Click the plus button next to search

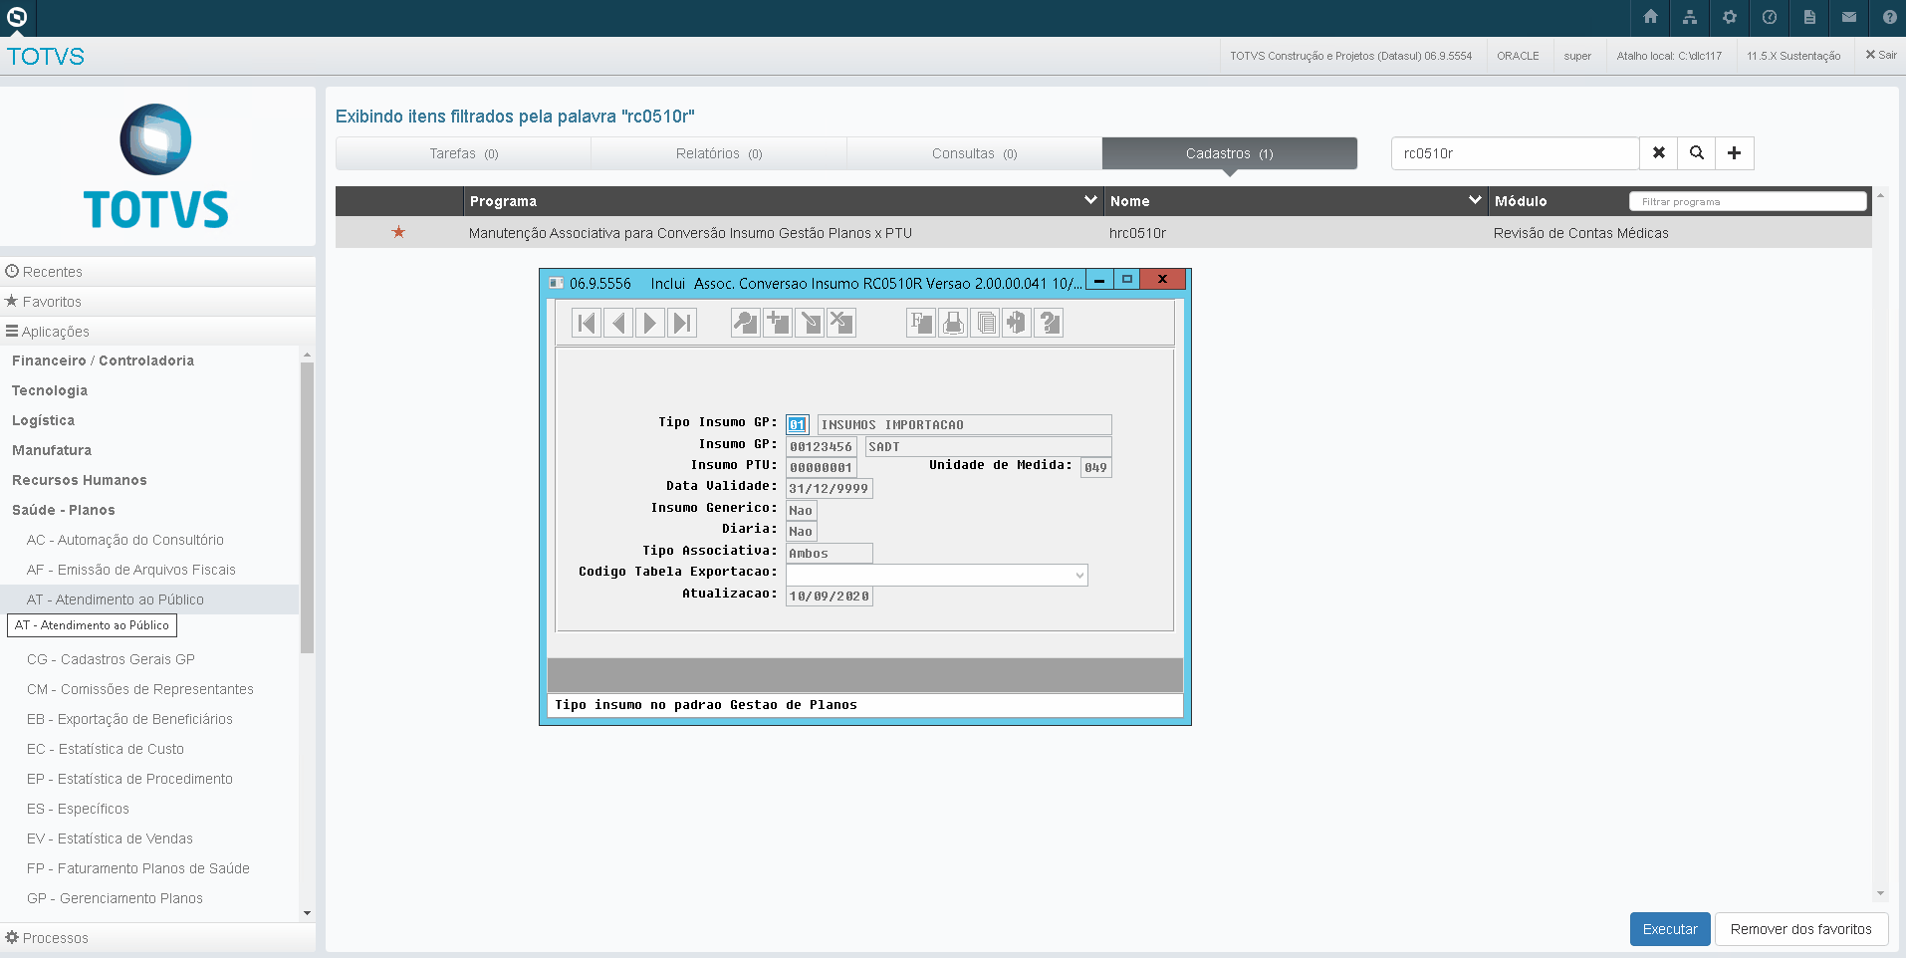[1735, 153]
